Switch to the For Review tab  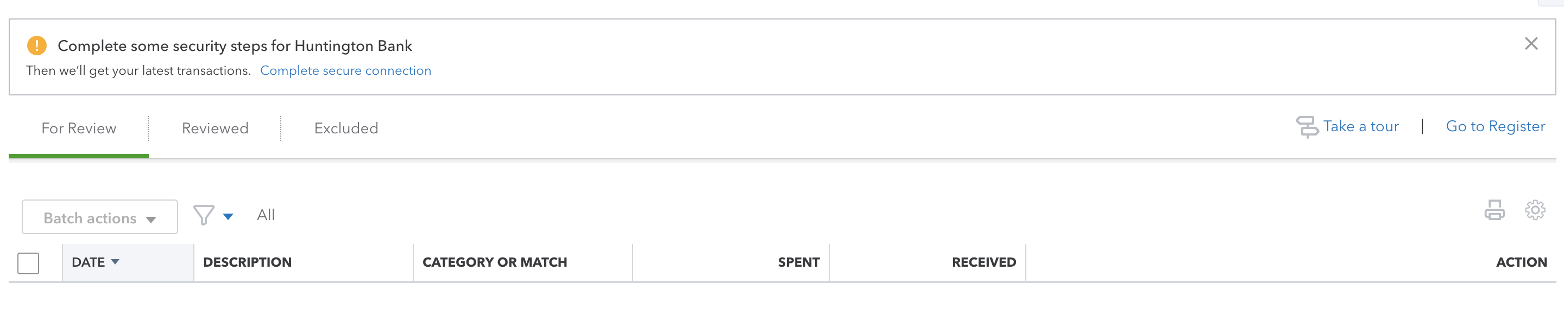[x=78, y=128]
